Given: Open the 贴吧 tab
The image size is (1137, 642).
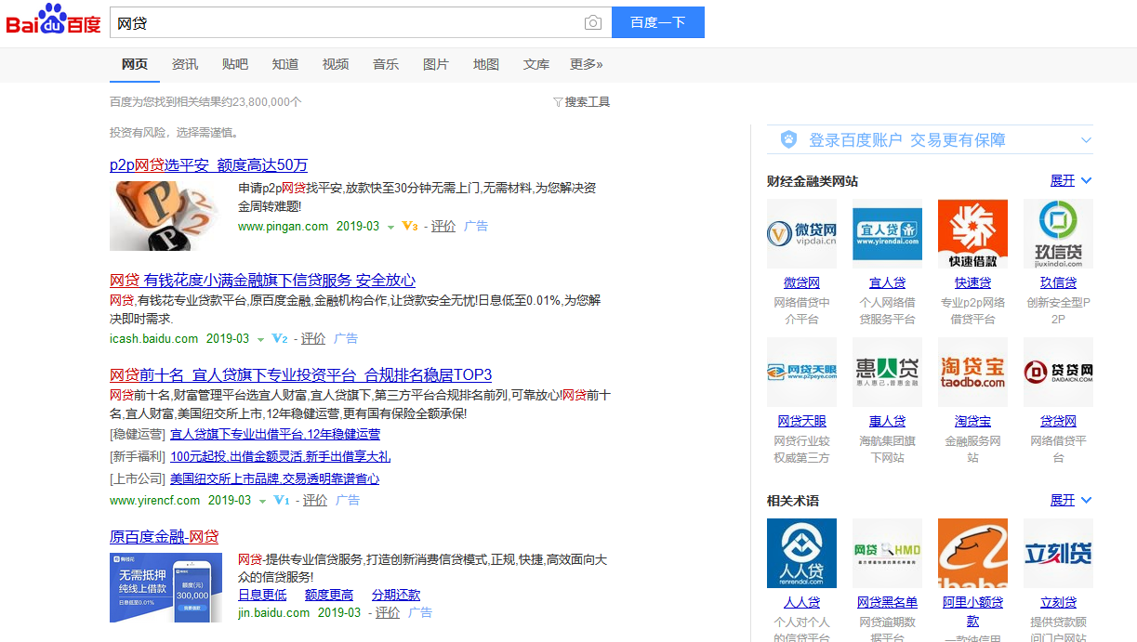Looking at the screenshot, I should pyautogui.click(x=235, y=64).
